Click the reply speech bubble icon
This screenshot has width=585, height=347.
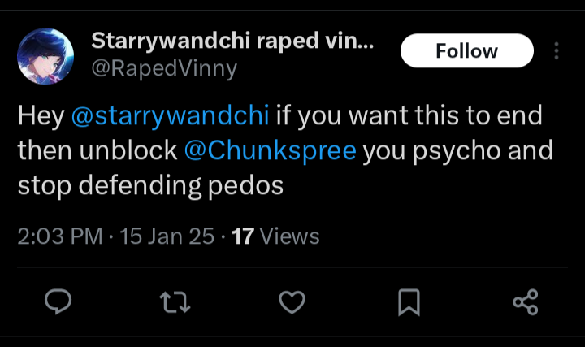pos(58,303)
